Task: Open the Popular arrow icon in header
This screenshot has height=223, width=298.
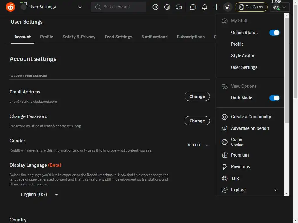Action: [x=155, y=7]
